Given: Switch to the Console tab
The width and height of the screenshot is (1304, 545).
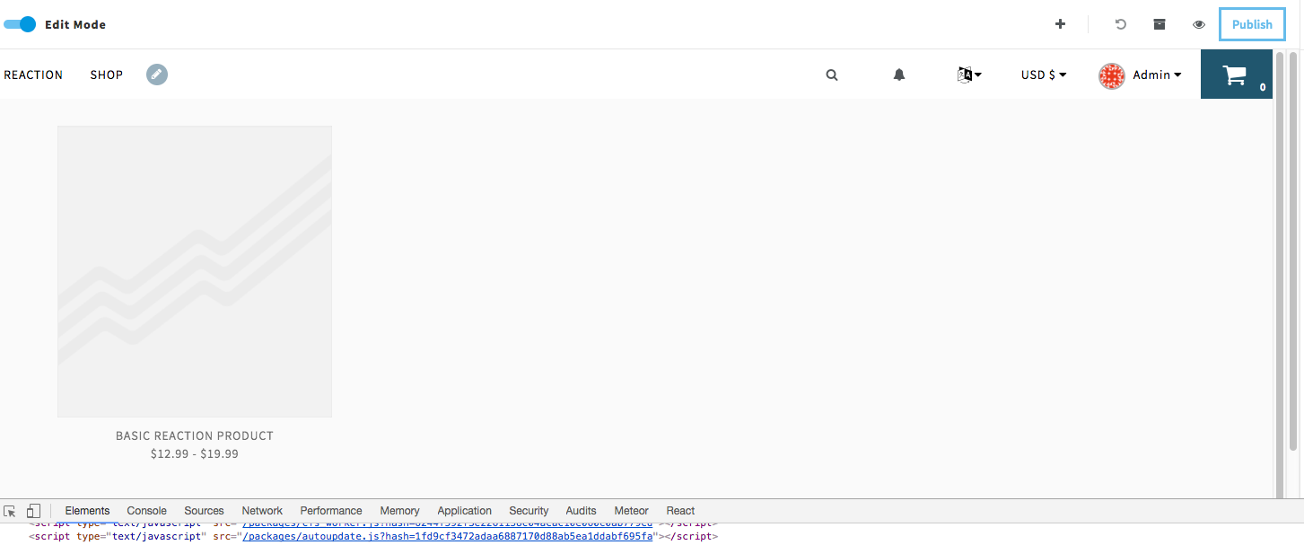Looking at the screenshot, I should click(x=147, y=511).
